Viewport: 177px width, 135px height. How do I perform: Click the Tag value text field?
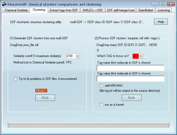[x=130, y=79]
